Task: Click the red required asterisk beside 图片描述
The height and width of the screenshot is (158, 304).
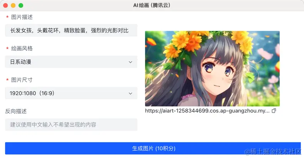Action: 7,17
